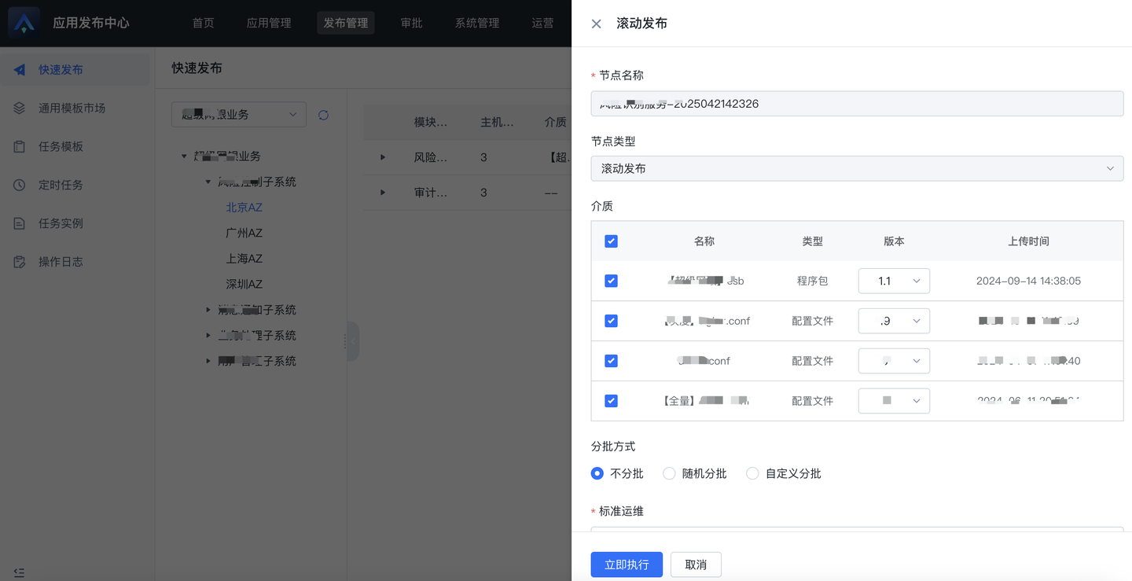Select 深圳AZ in the tree
1132x581 pixels.
[x=244, y=285]
